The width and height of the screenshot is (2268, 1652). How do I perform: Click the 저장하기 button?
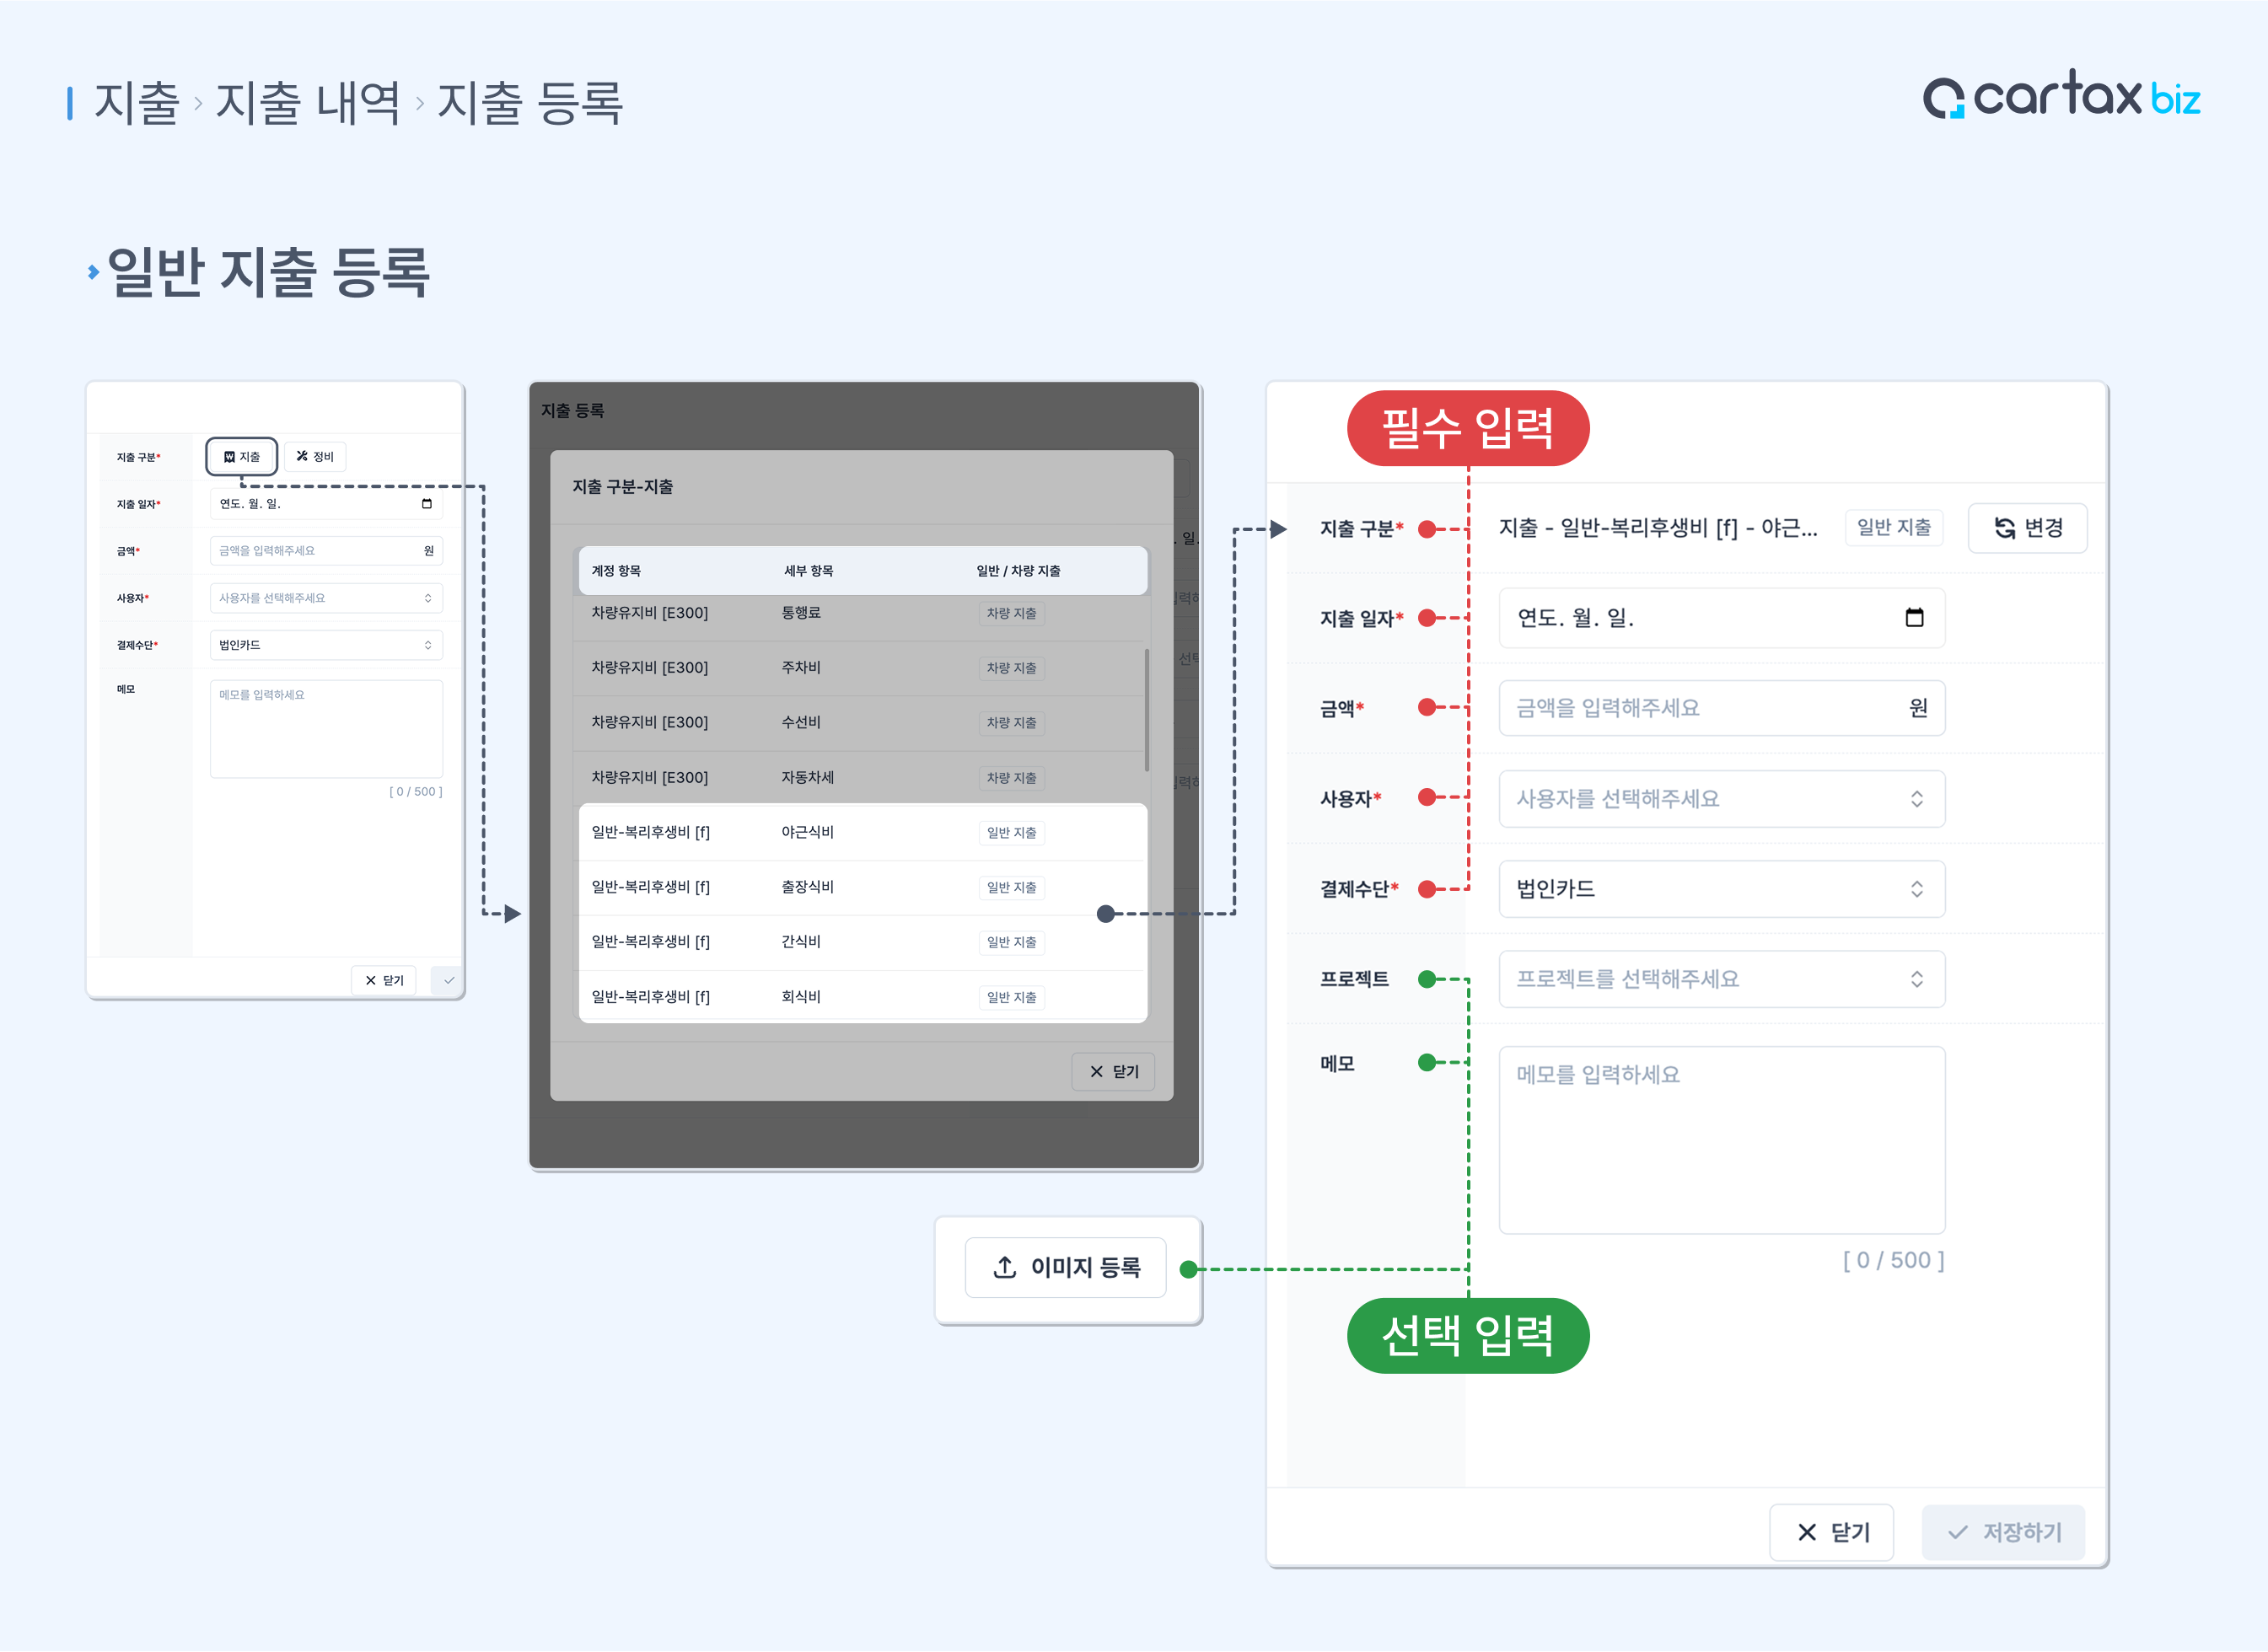[2003, 1532]
